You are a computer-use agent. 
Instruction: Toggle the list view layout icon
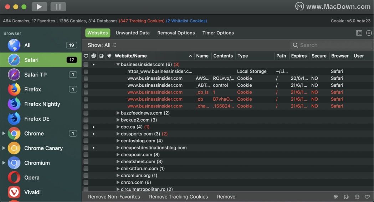point(359,33)
